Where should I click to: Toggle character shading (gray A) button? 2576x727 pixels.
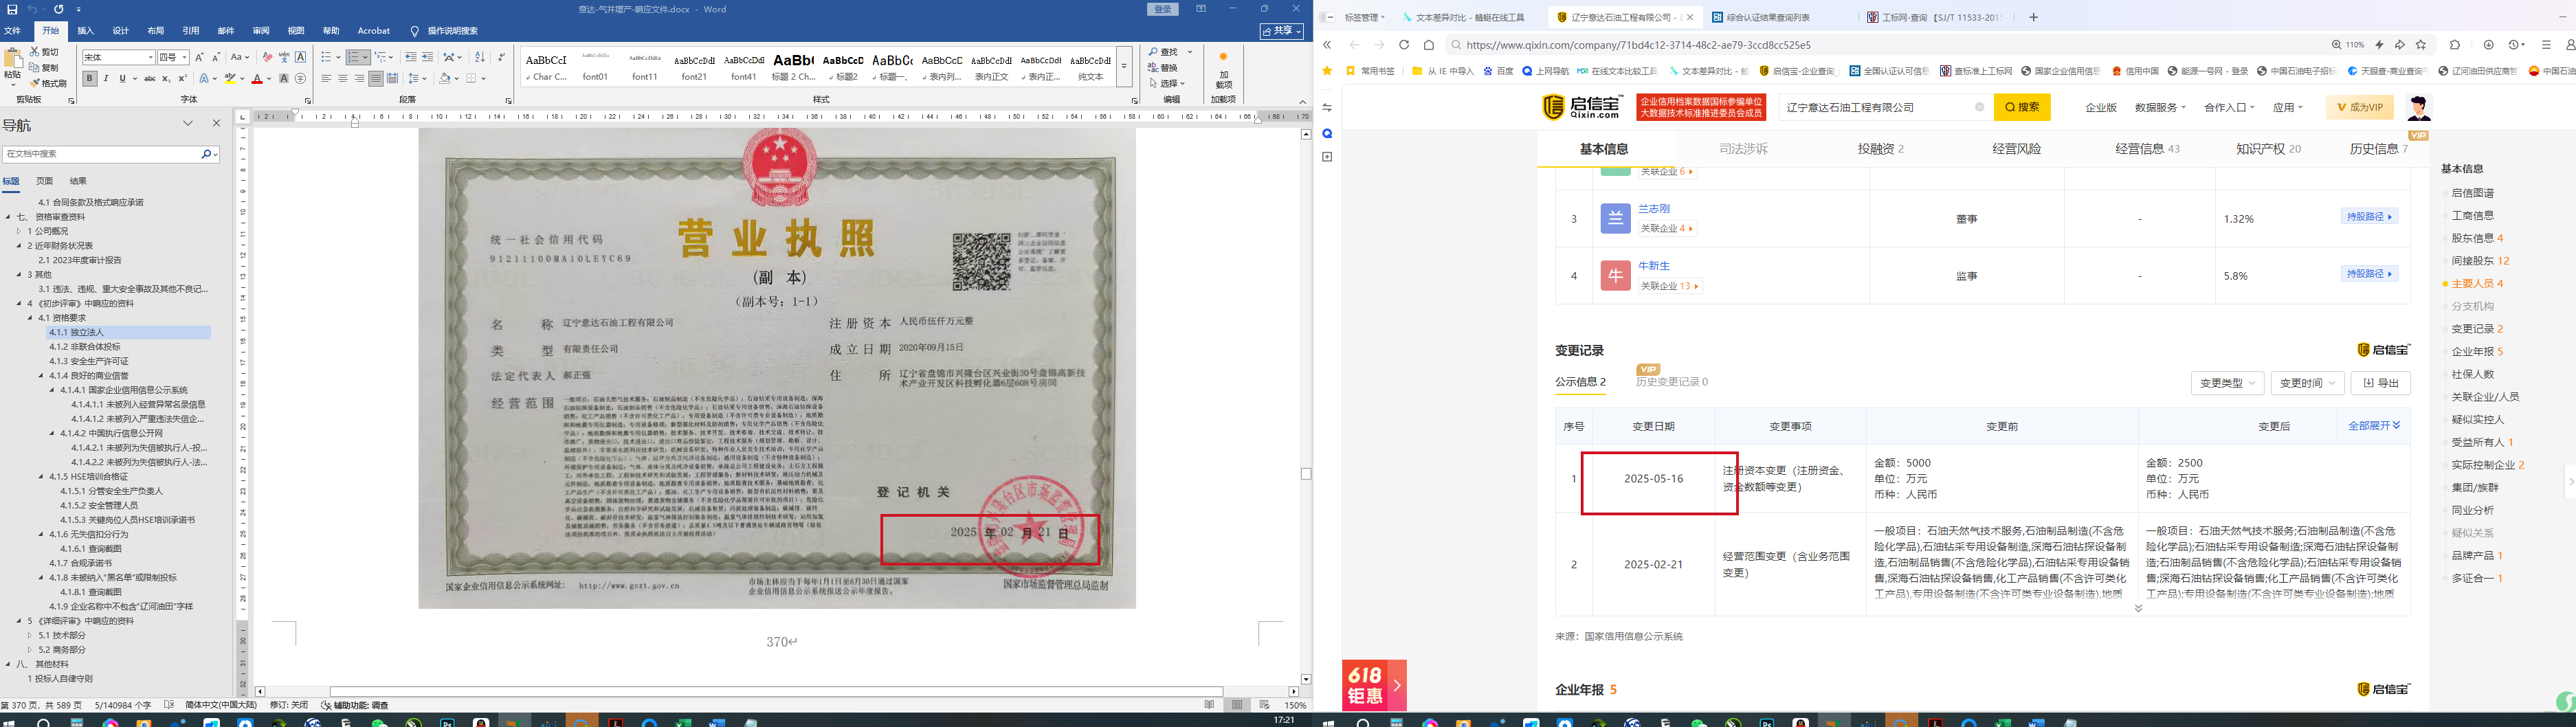284,78
